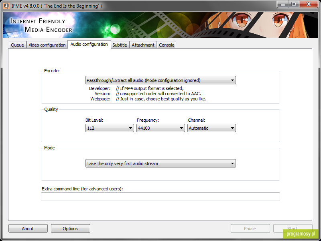
Task: Open the Frequency dropdown showing 44100
Action: coord(160,128)
